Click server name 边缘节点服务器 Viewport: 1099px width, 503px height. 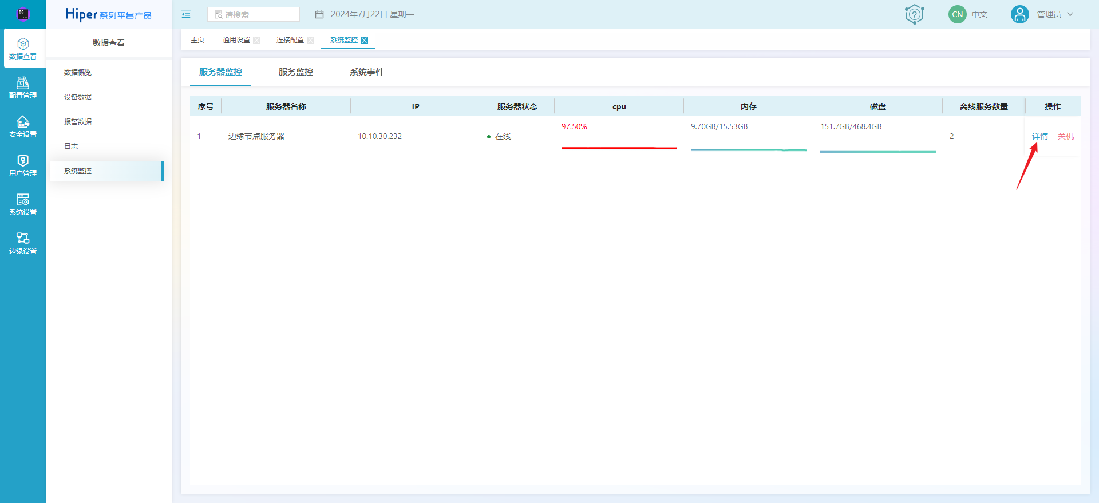click(x=256, y=136)
